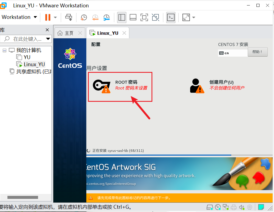Image resolution: width=274 pixels, height=212 pixels.
Task: Click the cn keyboard layout indicator
Action: click(x=233, y=53)
